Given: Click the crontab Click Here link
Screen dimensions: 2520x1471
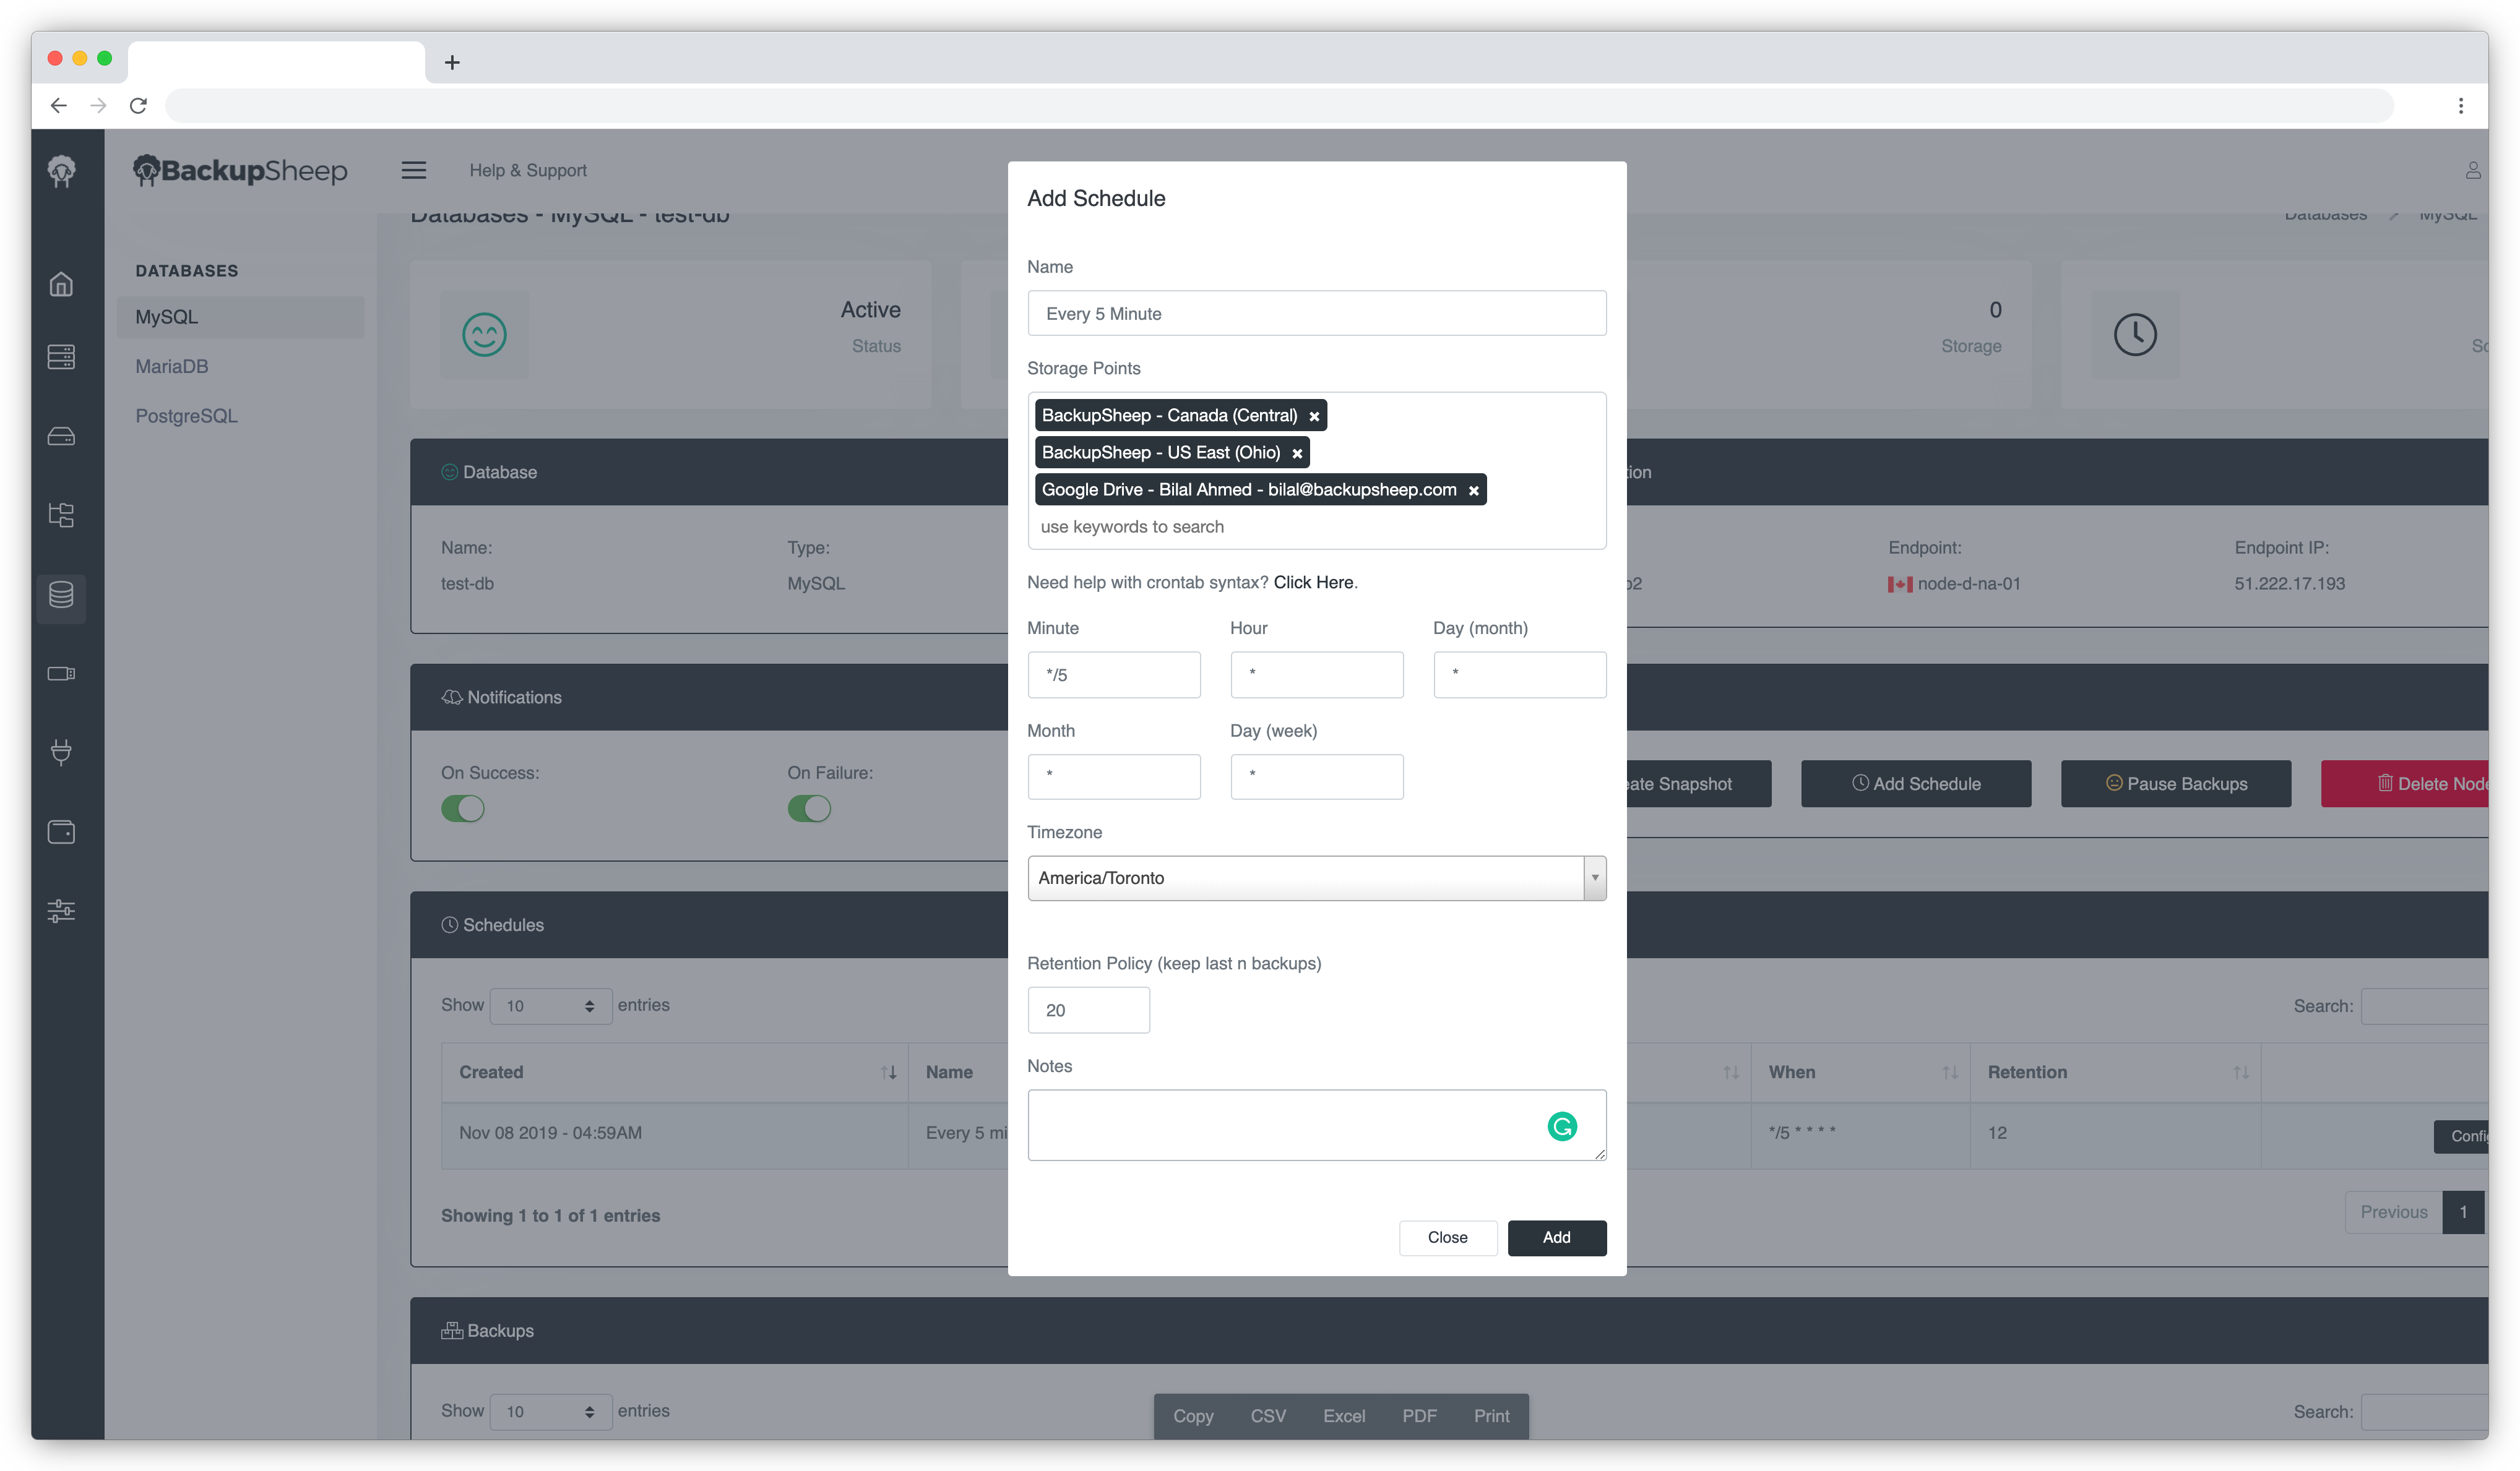Looking at the screenshot, I should point(1313,583).
